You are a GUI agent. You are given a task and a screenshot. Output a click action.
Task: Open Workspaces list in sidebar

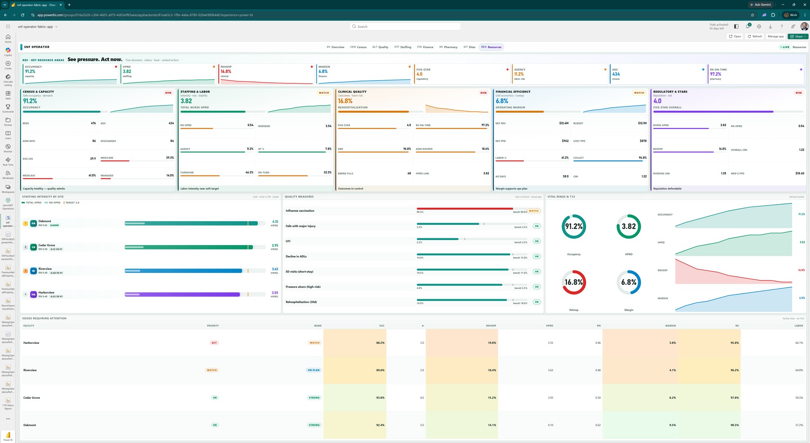tap(8, 189)
